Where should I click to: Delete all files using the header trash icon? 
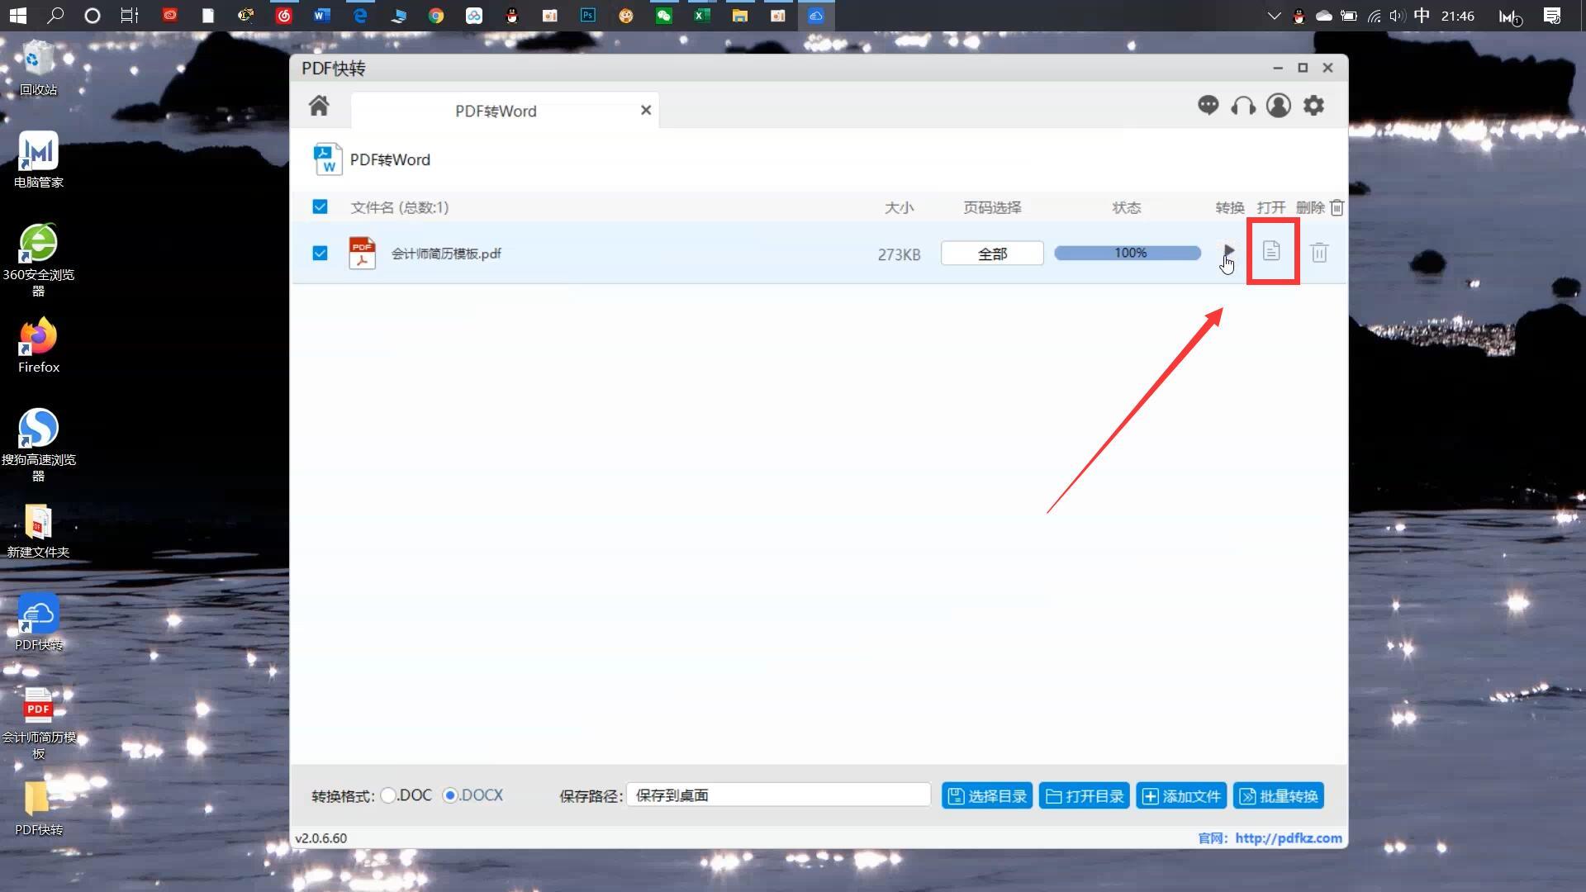1337,207
